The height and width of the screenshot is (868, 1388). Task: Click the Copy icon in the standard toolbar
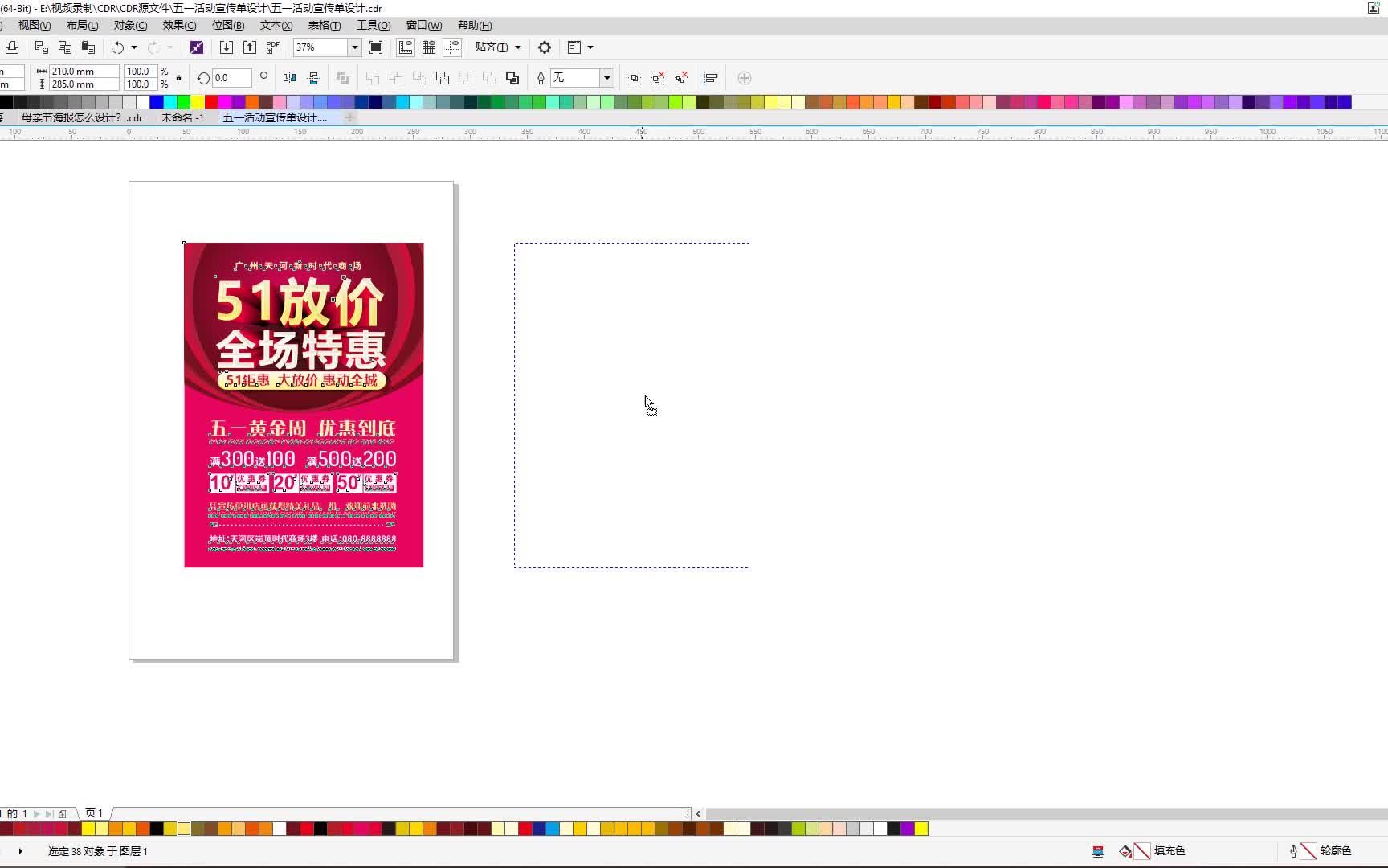pos(65,47)
